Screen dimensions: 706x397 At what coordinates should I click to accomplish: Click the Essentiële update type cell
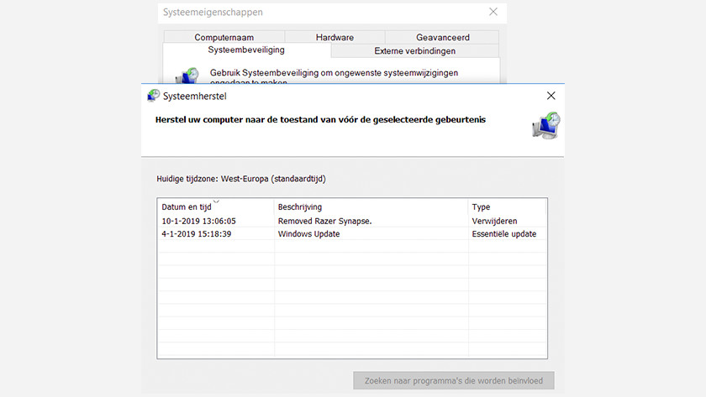pyautogui.click(x=503, y=234)
